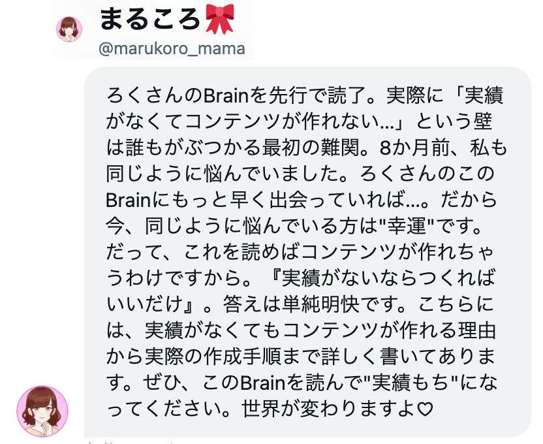
Task: Open the @marukoro_mama handle link
Action: 172,48
